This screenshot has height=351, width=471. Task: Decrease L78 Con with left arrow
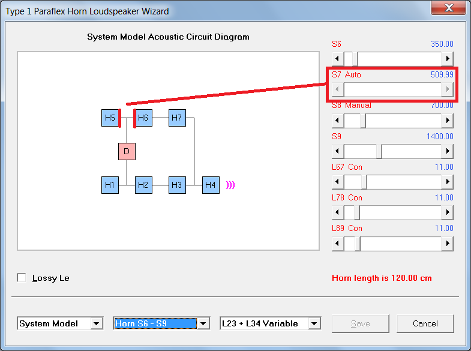(338, 212)
